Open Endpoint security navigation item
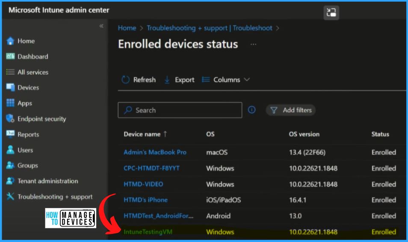The height and width of the screenshot is (242, 408). coord(41,119)
